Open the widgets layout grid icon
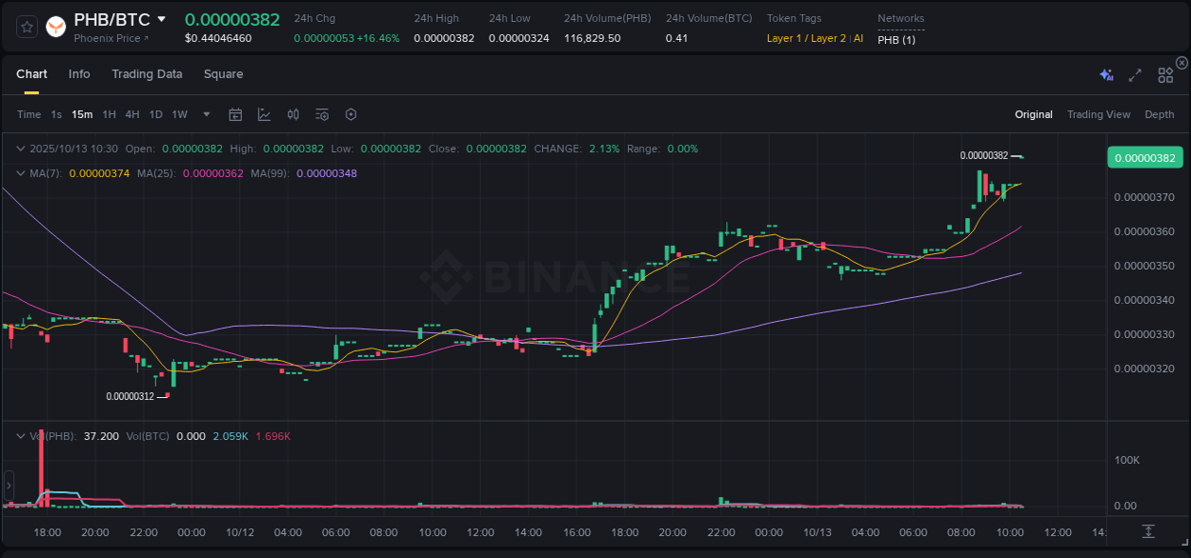Viewport: 1191px width, 558px height. (x=1164, y=73)
